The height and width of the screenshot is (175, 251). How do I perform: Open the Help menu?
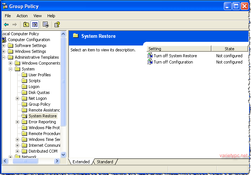51,16
